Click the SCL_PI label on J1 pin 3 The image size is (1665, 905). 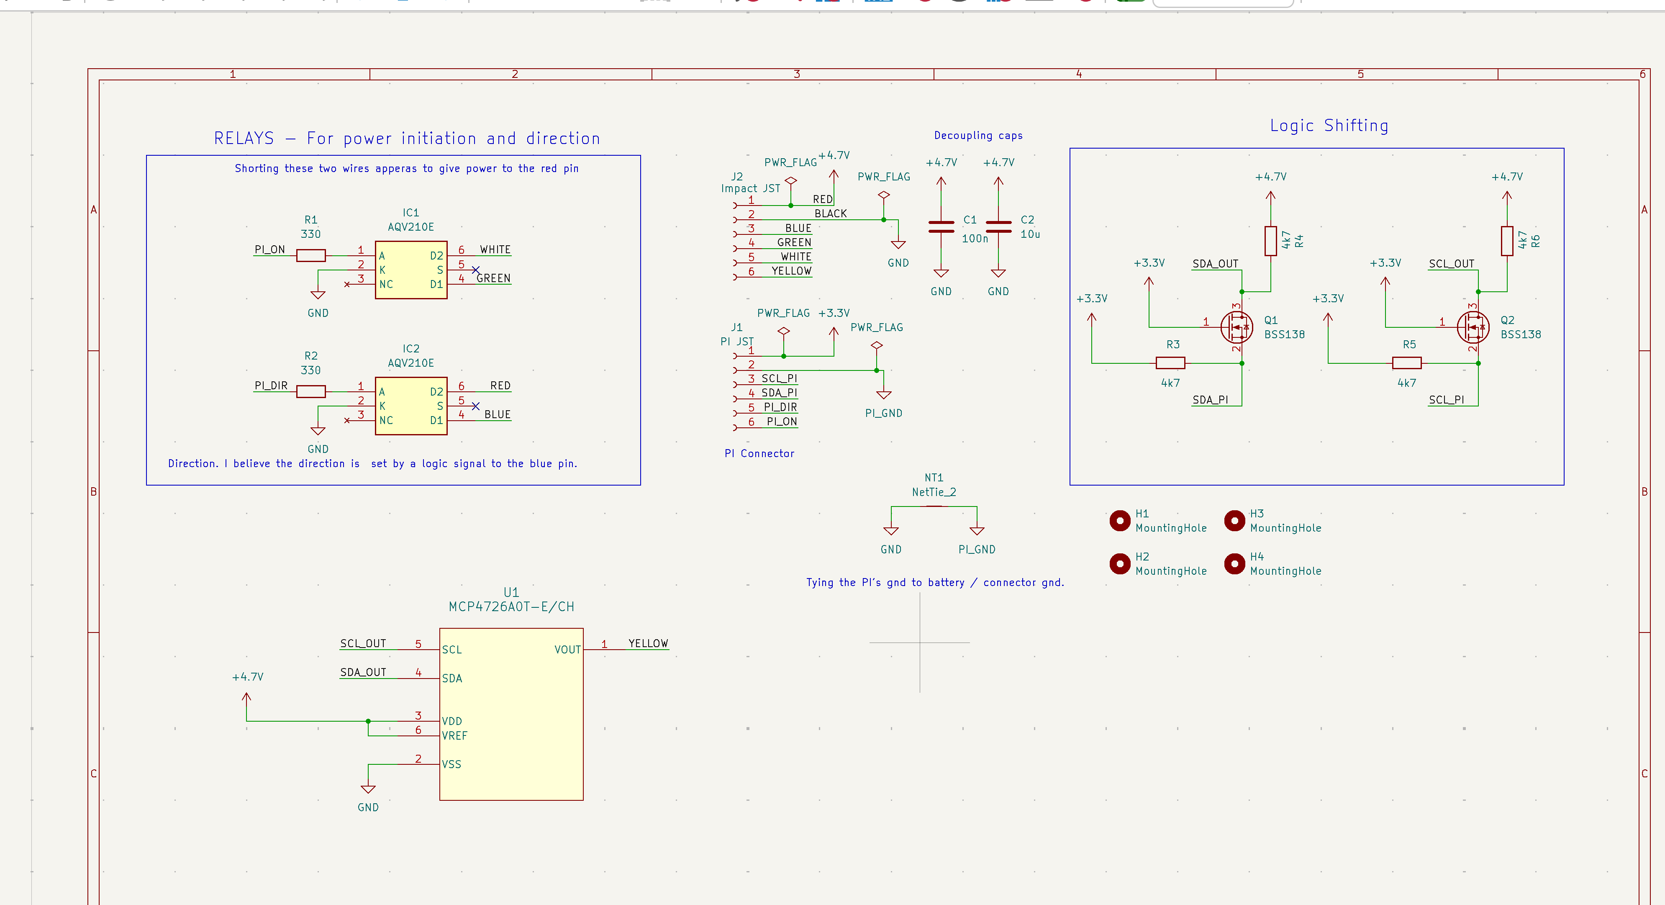(780, 378)
